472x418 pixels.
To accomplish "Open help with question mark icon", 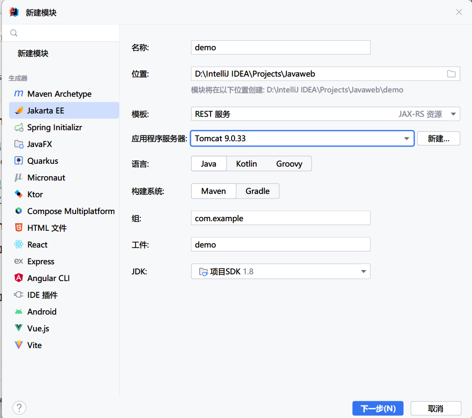I will 19,408.
